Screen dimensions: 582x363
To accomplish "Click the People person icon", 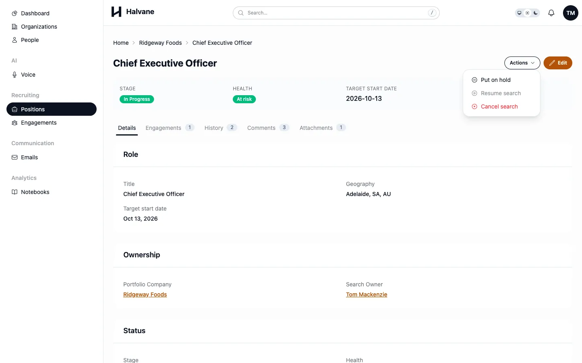I will click(x=15, y=40).
